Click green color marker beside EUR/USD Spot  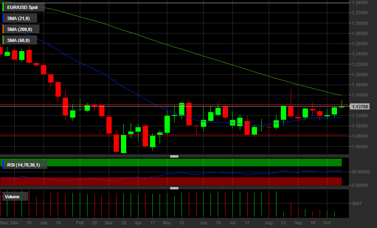click(x=4, y=7)
